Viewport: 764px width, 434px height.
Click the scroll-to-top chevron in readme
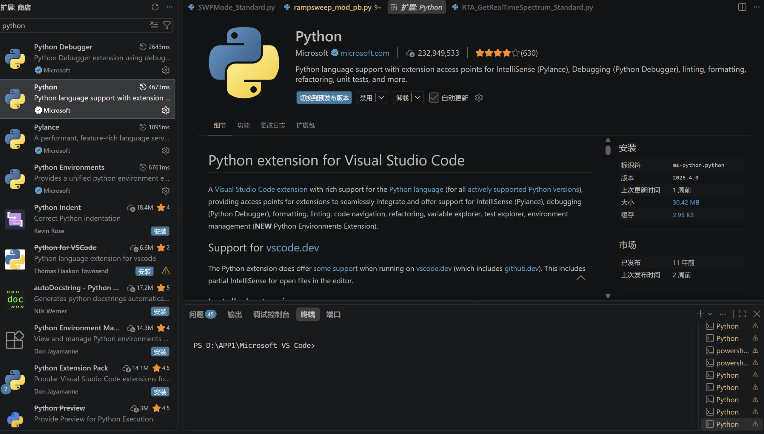(580, 278)
